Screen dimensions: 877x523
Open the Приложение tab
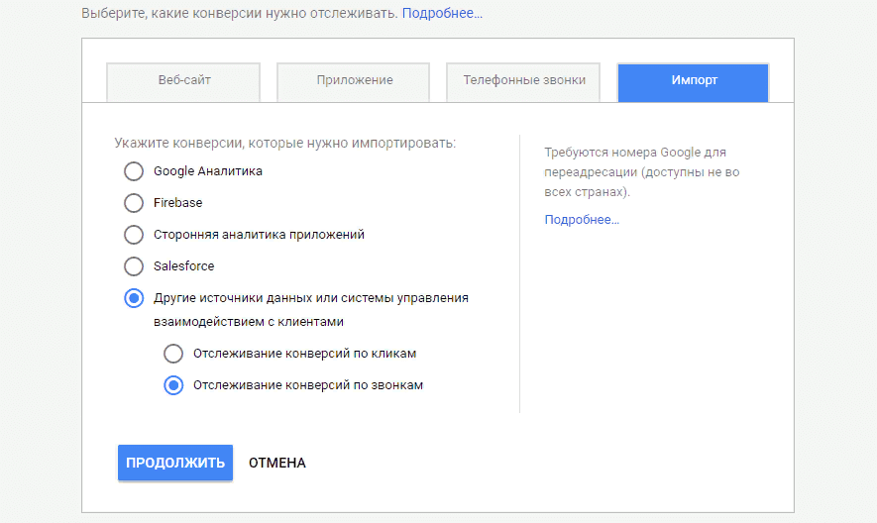coord(355,81)
